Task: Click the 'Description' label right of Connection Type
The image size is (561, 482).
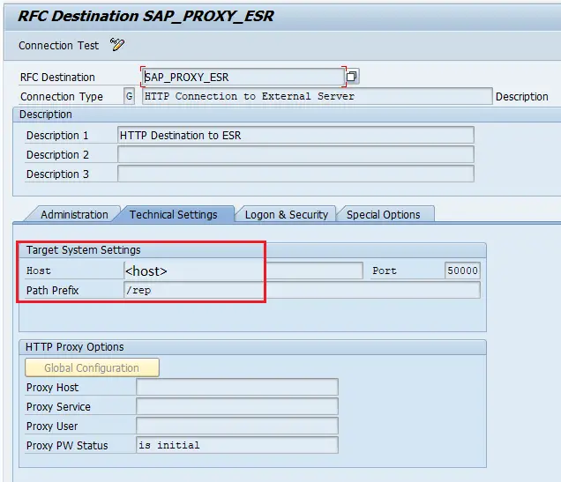Action: tap(521, 96)
